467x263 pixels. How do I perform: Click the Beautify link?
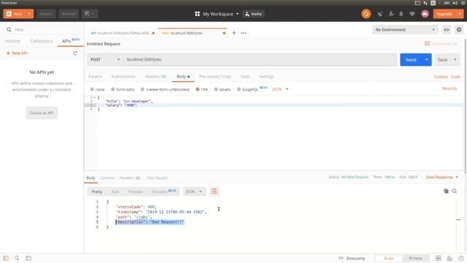point(449,88)
